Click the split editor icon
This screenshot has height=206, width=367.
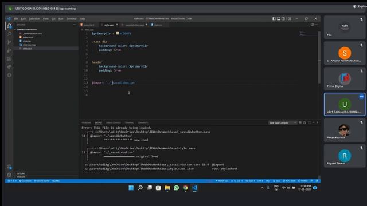[x=312, y=25]
